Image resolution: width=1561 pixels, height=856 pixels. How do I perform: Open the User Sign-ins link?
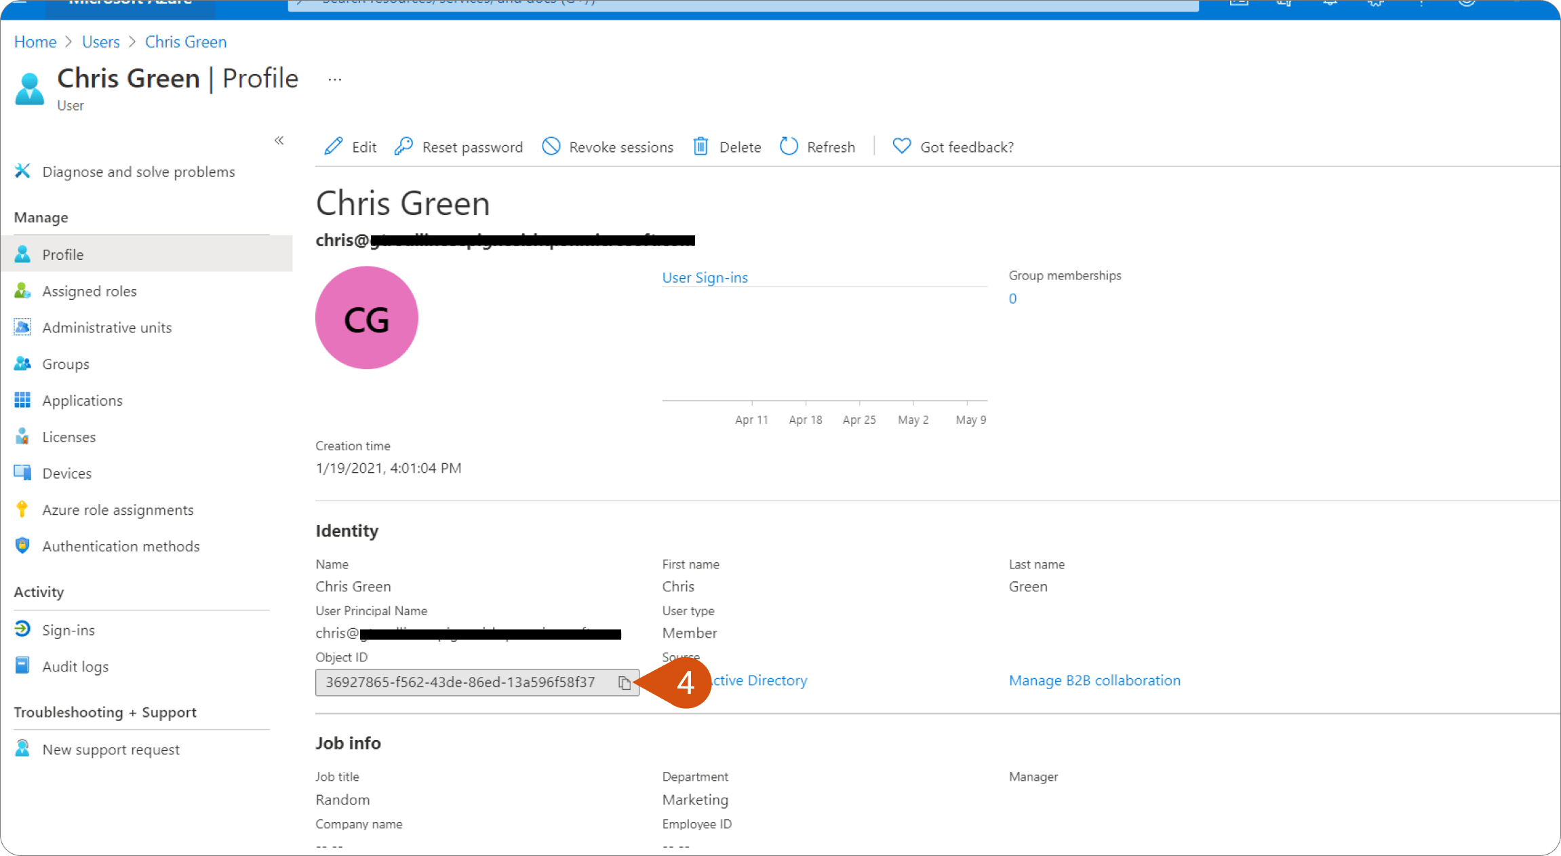tap(705, 277)
